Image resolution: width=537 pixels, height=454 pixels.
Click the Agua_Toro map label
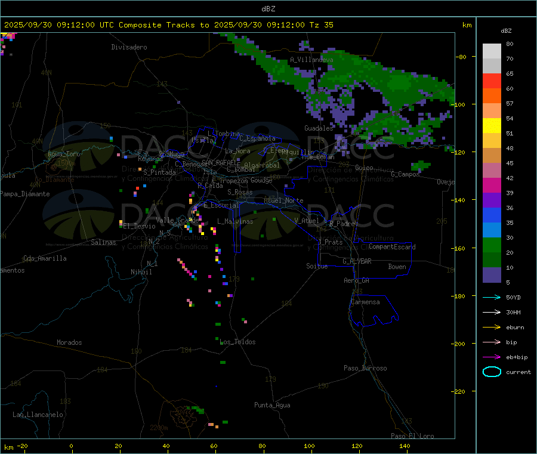tap(64, 154)
